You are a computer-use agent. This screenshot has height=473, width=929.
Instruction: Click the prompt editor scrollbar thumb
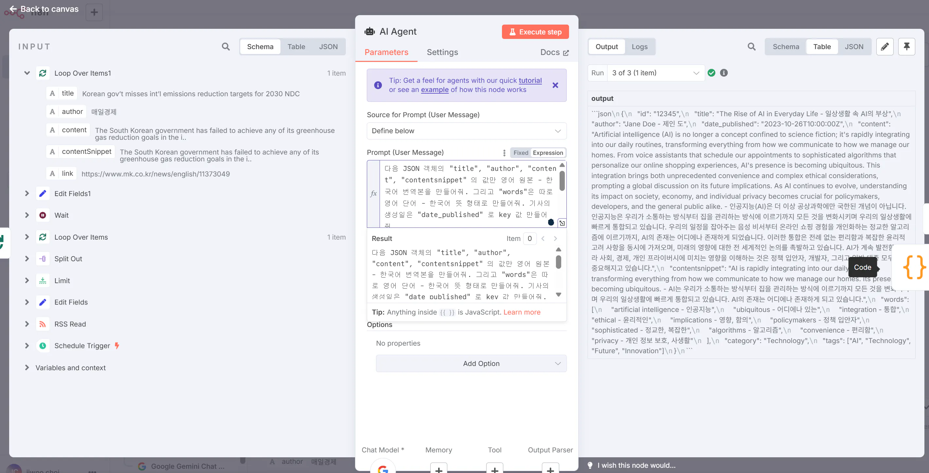coord(562,180)
